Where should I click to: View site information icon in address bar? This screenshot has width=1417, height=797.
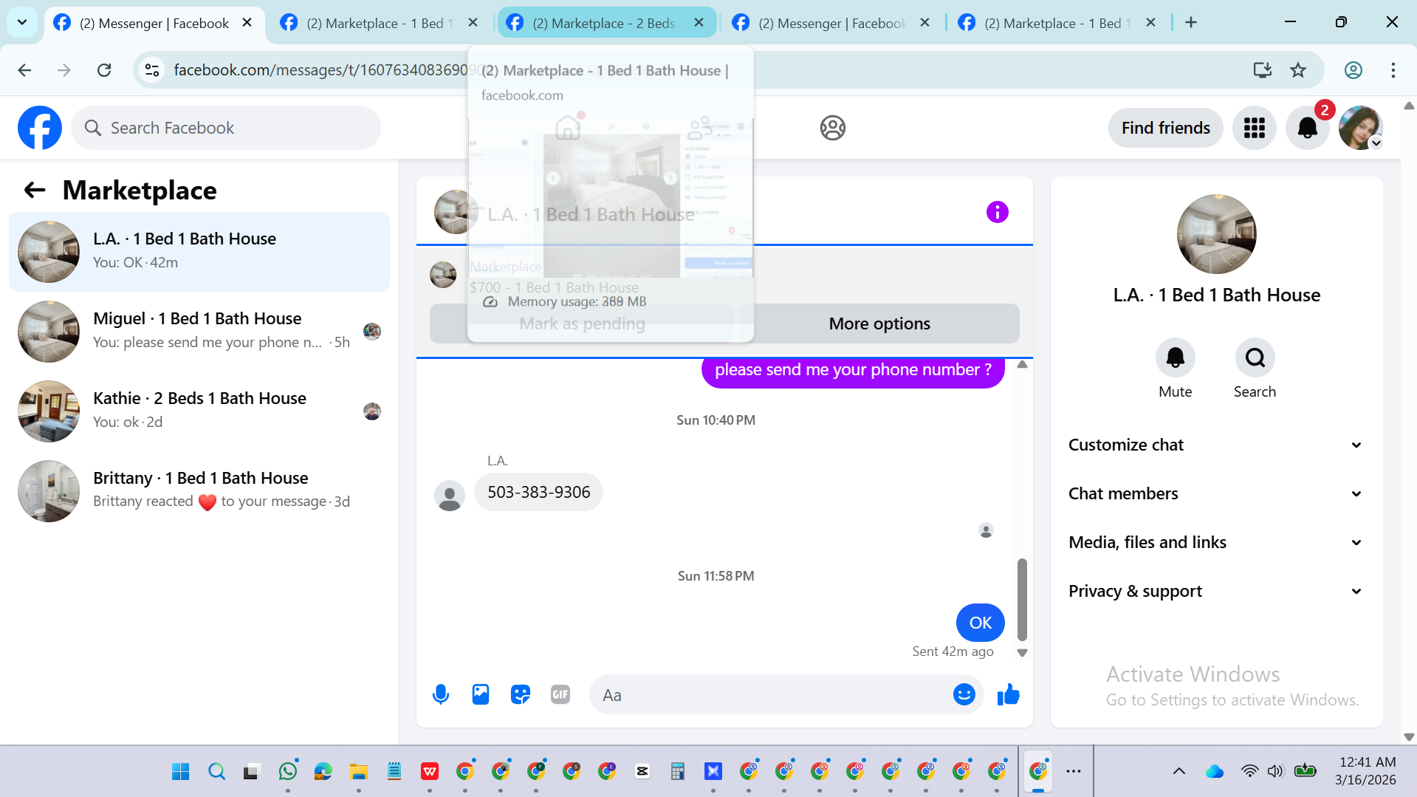point(152,70)
